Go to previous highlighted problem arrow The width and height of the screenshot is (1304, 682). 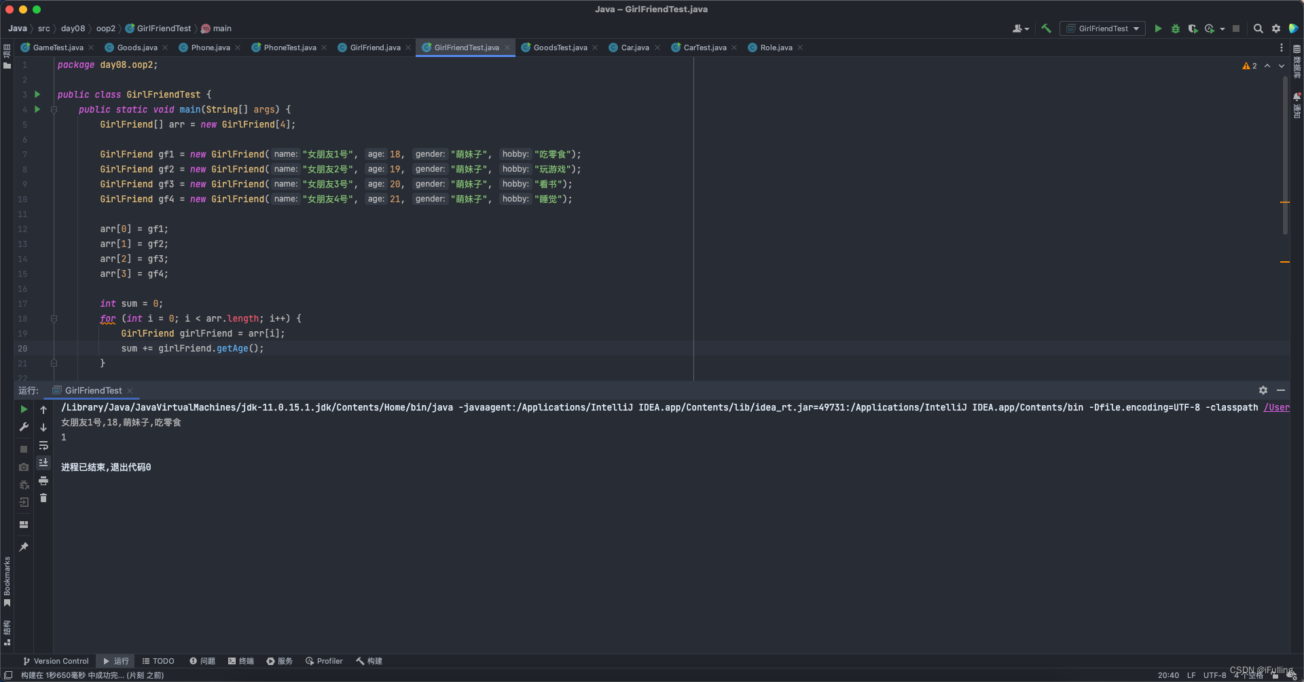(x=1267, y=66)
